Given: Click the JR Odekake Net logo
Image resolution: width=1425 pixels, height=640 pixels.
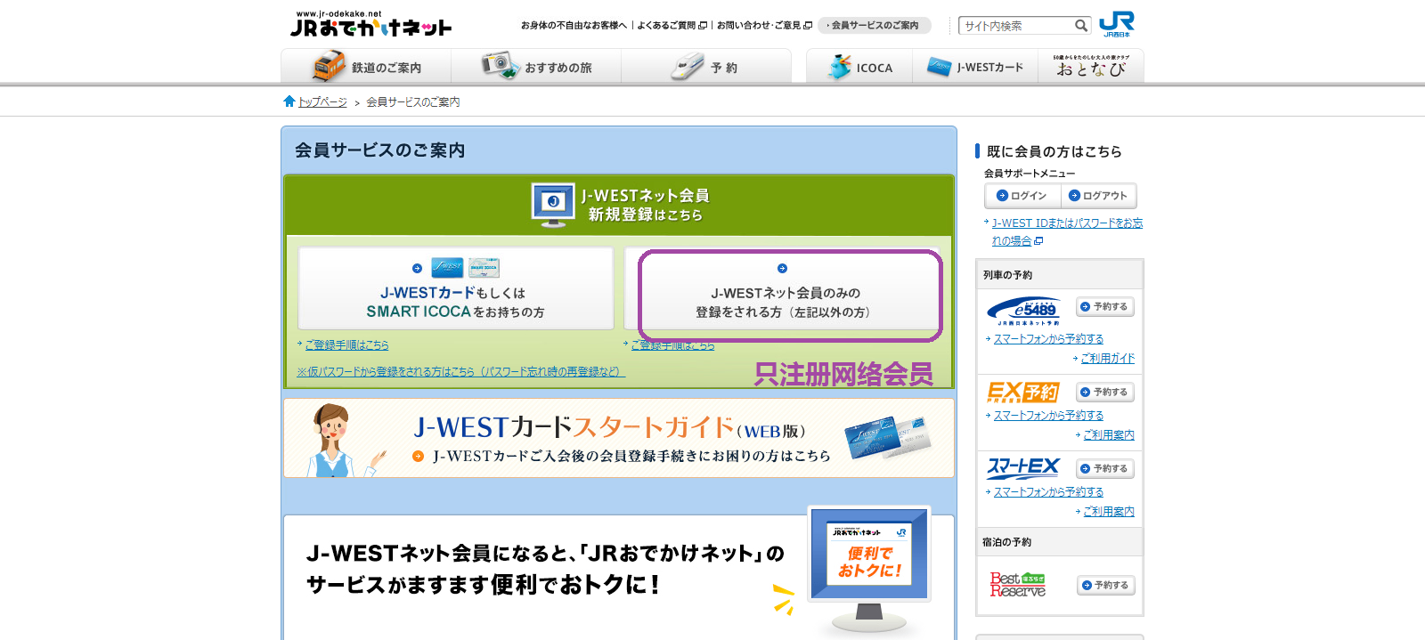Looking at the screenshot, I should [370, 24].
